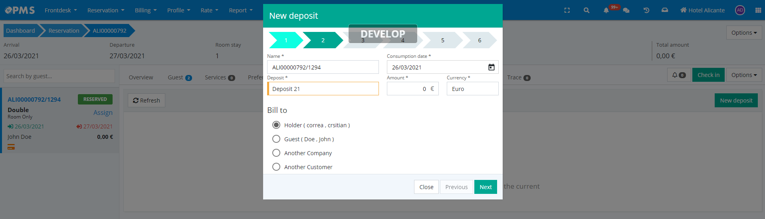Click the search magnifier icon
Viewport: 765px width, 219px height.
(586, 10)
